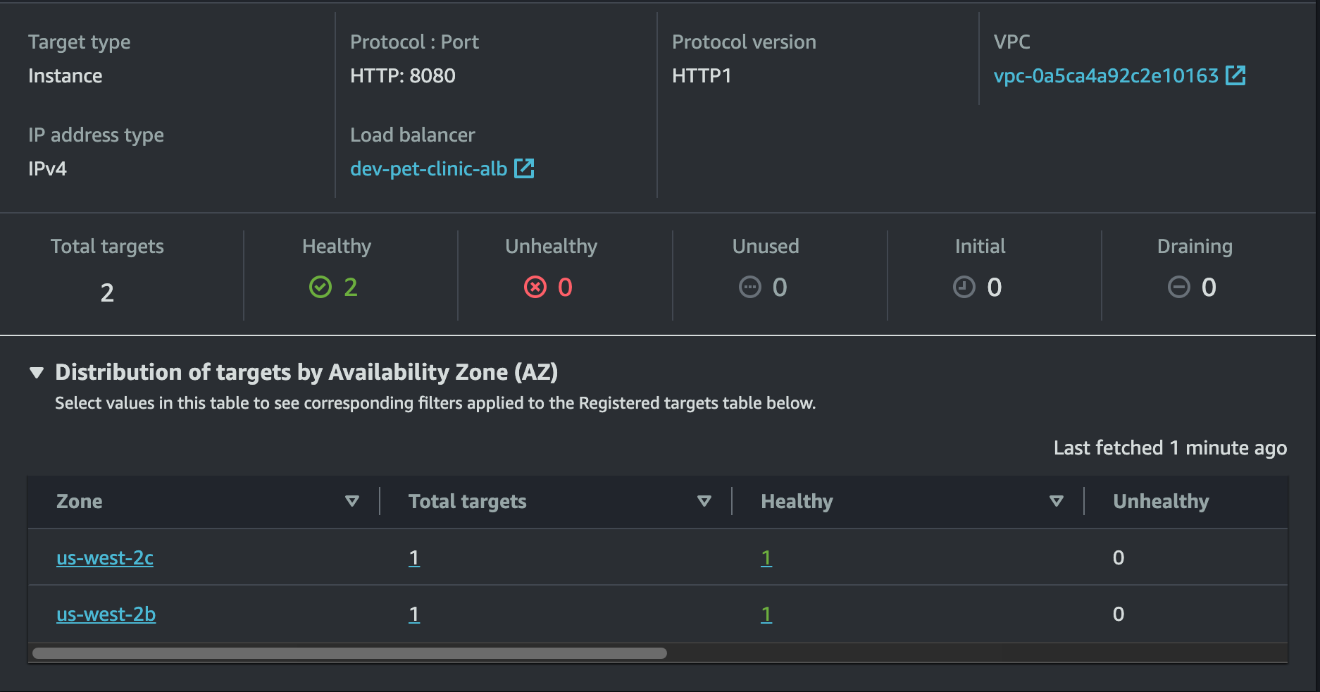Screen dimensions: 1320x692
Task: Click the Unused ellipsis status icon
Action: 750,288
